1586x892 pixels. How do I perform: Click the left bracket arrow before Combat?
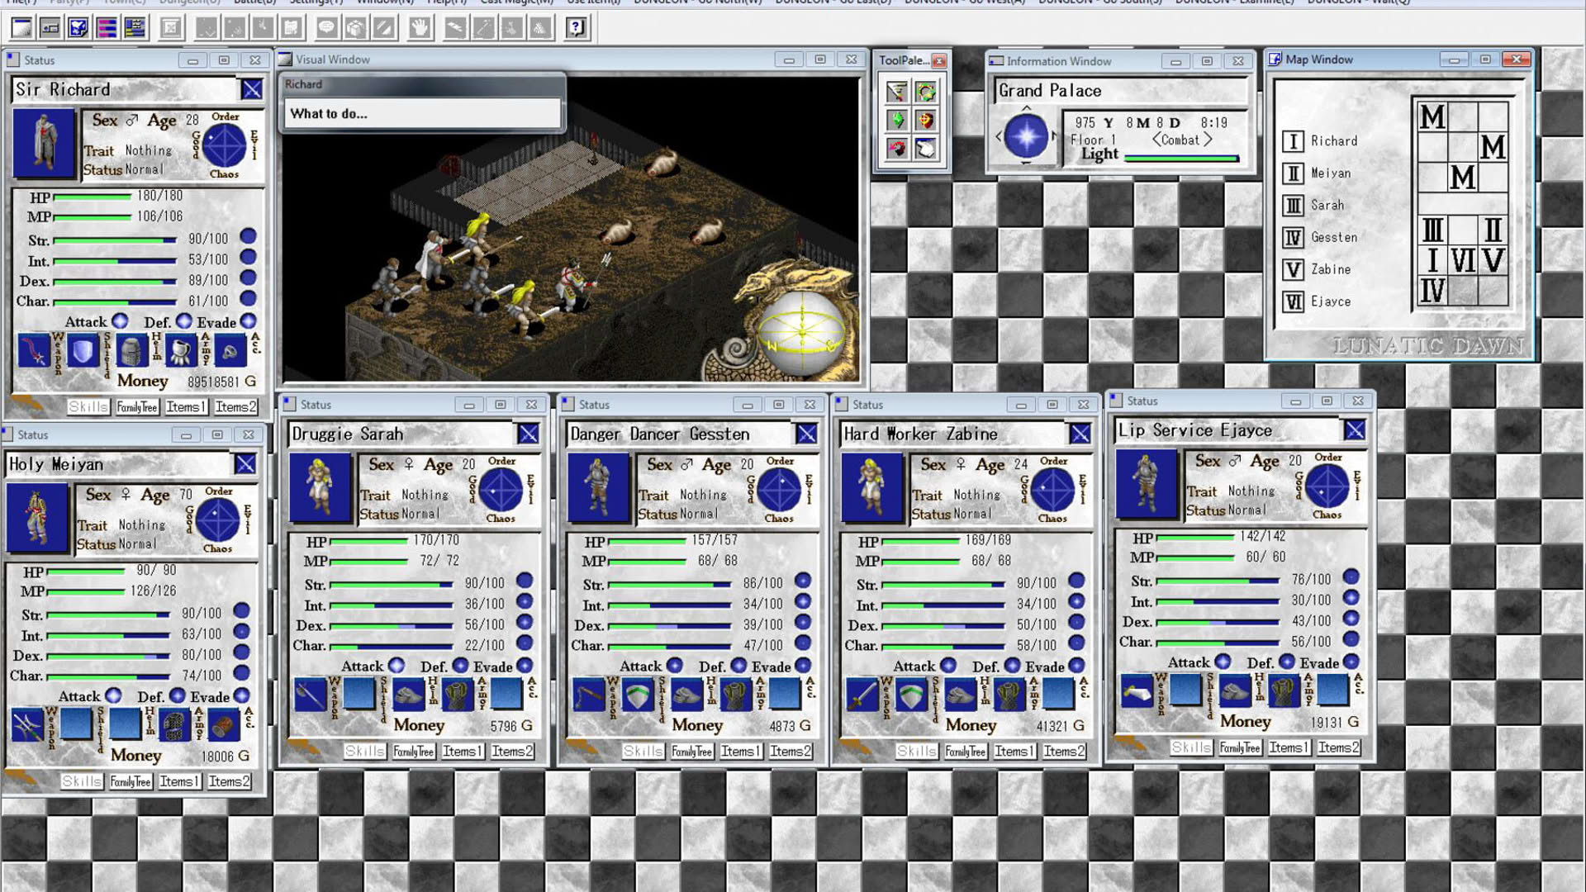1156,140
